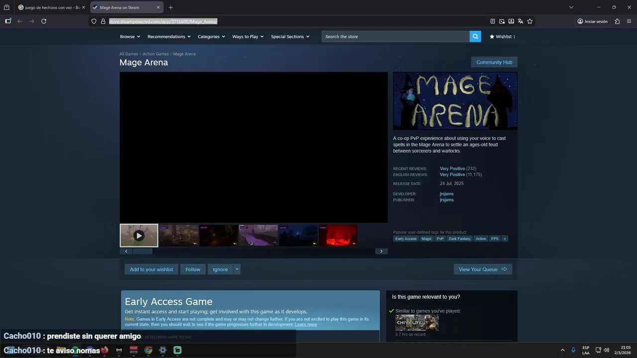
Task: Click the plus button to add tags
Action: click(505, 239)
